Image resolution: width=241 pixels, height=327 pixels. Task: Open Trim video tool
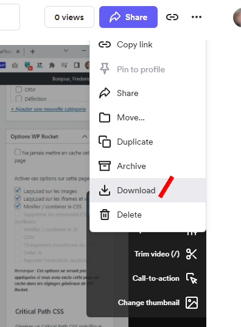coord(166,254)
